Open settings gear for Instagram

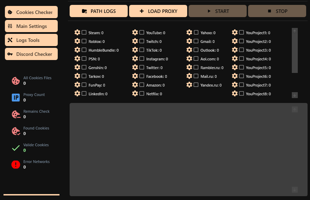coord(135,59)
